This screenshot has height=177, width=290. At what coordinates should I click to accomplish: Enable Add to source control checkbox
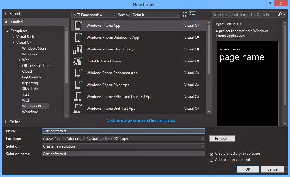pos(211,160)
